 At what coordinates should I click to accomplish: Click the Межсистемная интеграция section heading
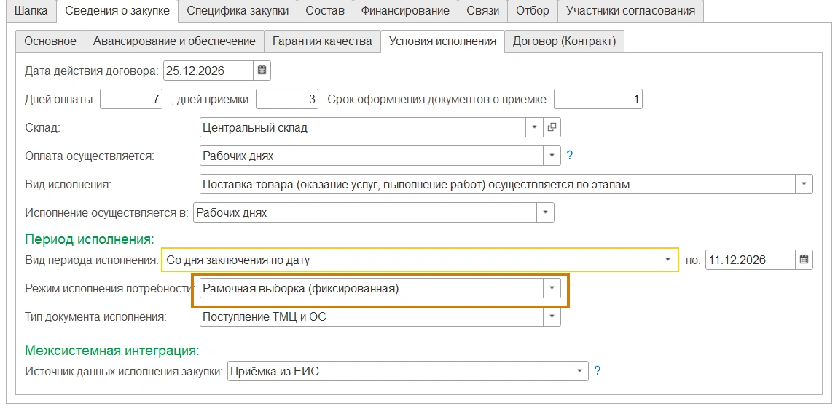pyautogui.click(x=112, y=351)
